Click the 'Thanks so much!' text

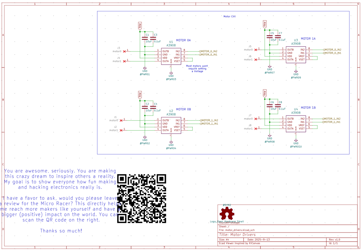click(61, 231)
